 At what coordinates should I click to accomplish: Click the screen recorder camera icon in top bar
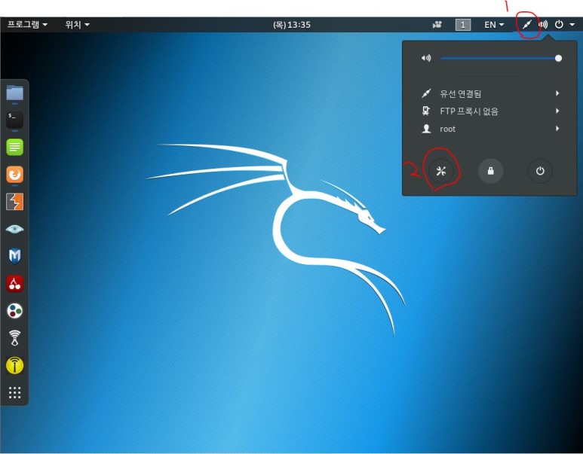click(x=437, y=25)
